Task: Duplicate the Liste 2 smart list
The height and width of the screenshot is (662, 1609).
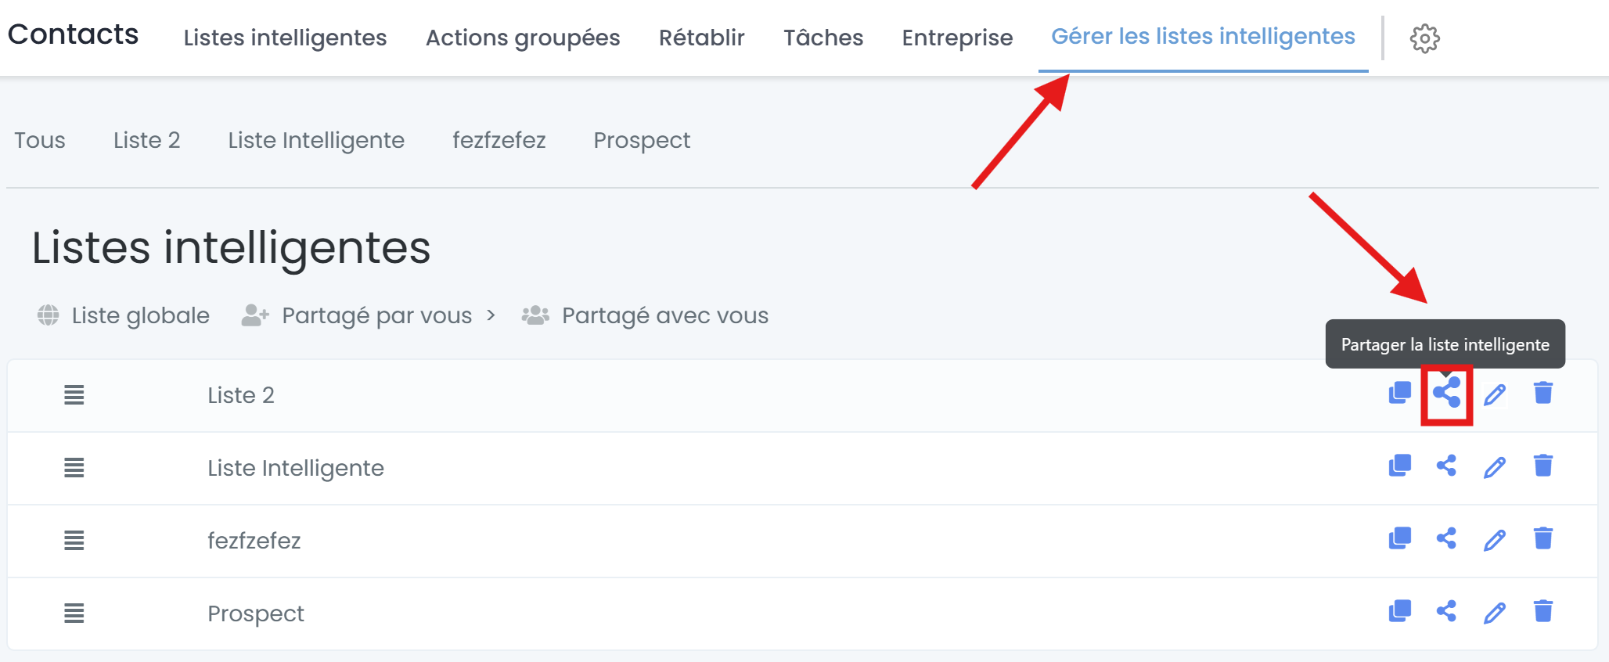Action: [x=1399, y=393]
